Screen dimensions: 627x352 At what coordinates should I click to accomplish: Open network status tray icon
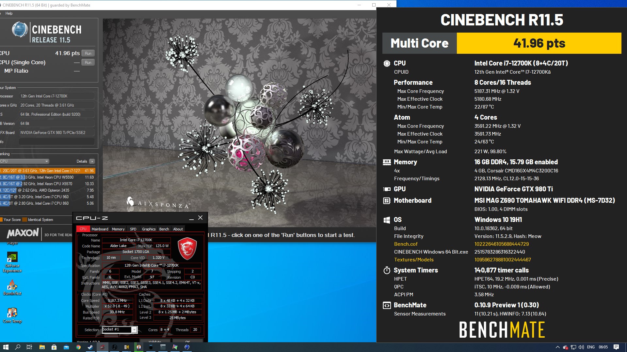coord(573,347)
